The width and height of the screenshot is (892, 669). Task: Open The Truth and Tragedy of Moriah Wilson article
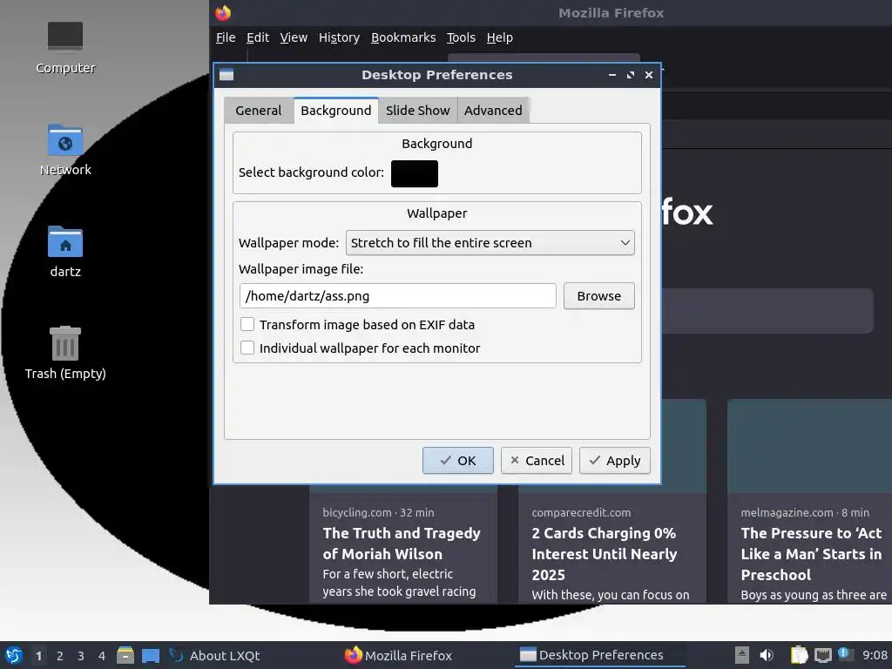tap(402, 544)
